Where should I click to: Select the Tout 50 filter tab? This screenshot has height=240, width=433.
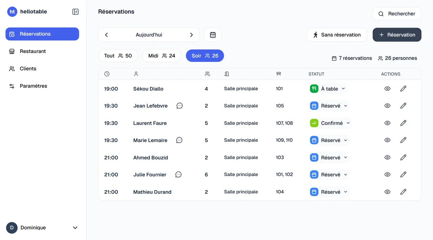pyautogui.click(x=118, y=56)
